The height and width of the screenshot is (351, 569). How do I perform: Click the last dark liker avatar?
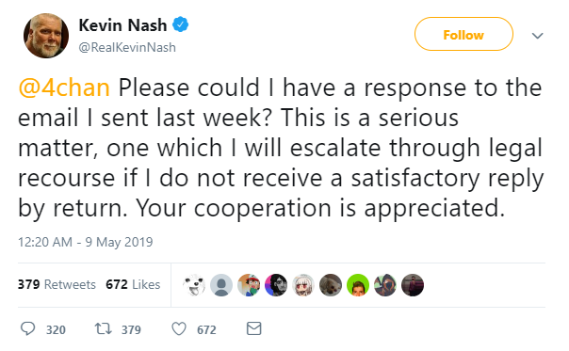(413, 284)
